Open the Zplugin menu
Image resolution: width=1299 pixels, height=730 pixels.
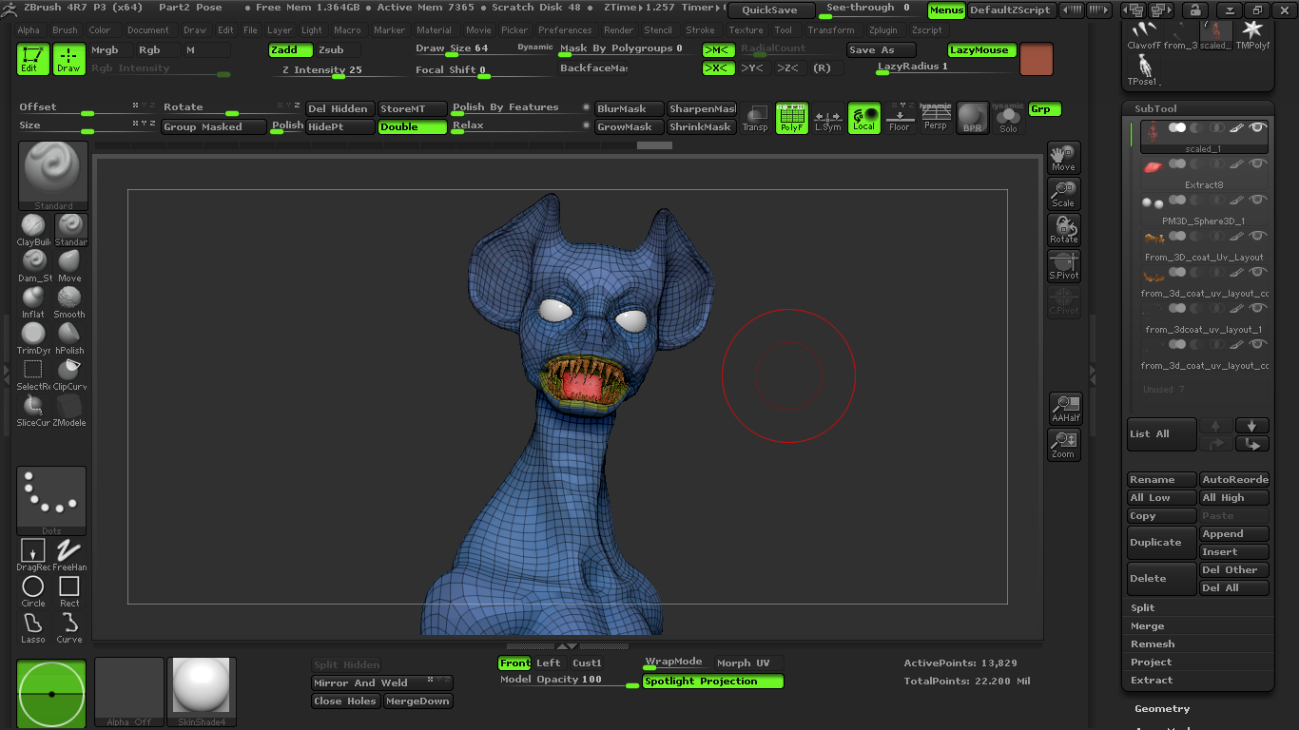tap(882, 30)
